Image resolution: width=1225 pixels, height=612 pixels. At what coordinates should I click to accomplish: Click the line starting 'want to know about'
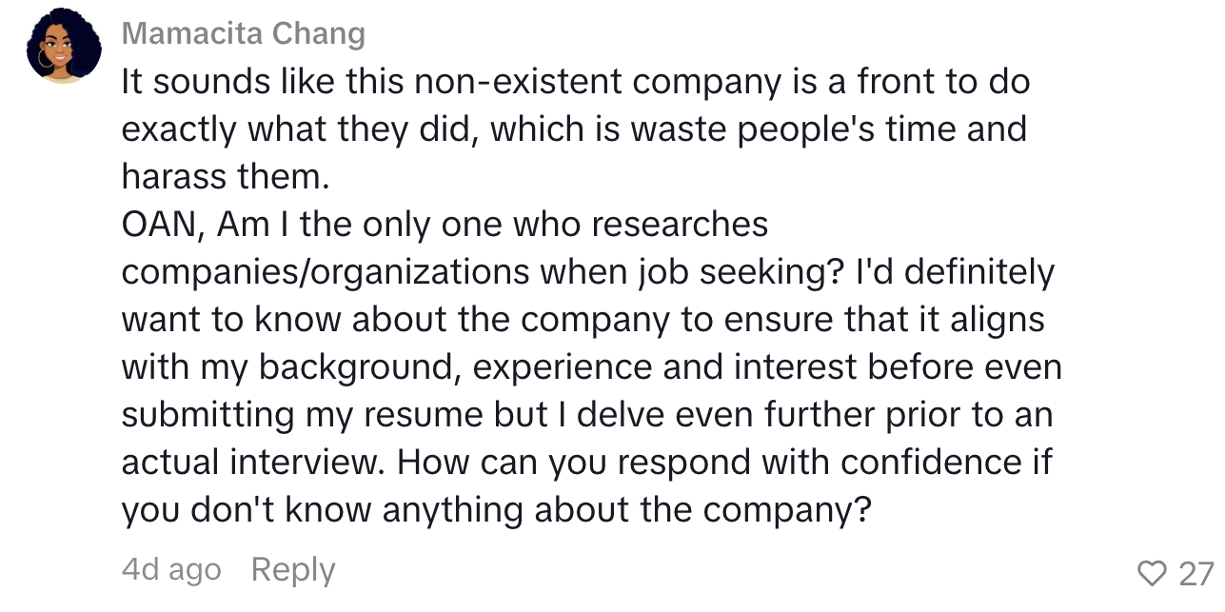click(583, 321)
